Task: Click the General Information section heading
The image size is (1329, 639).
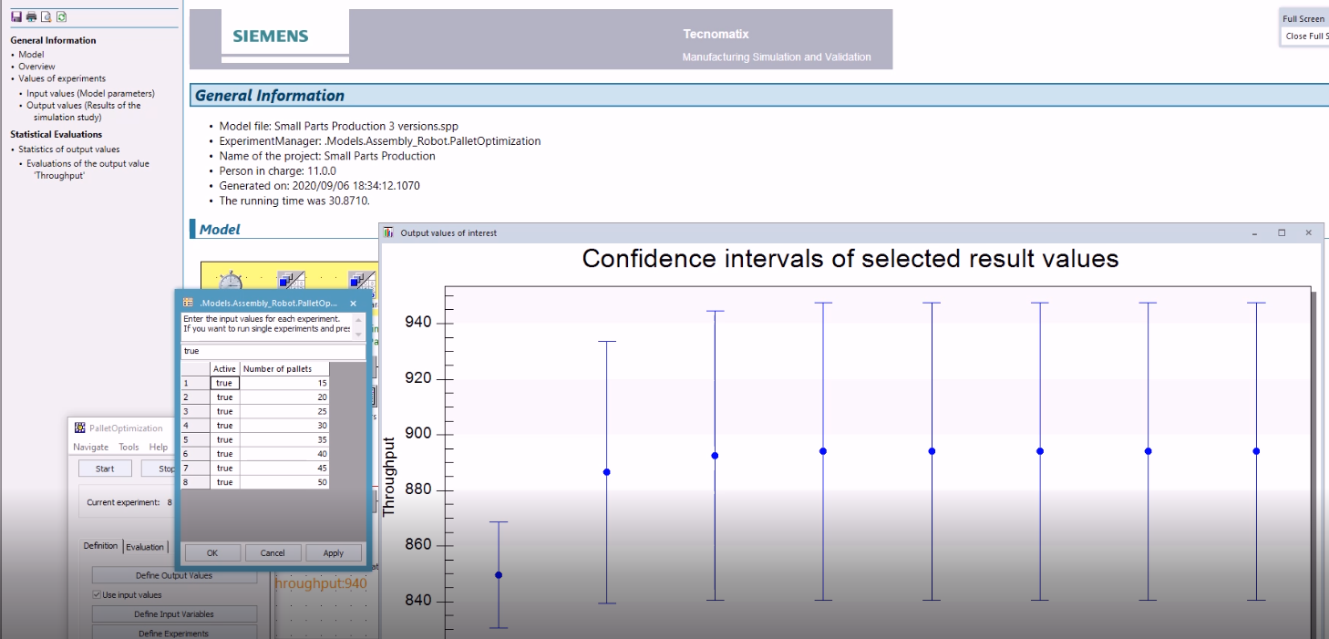Action: click(270, 96)
